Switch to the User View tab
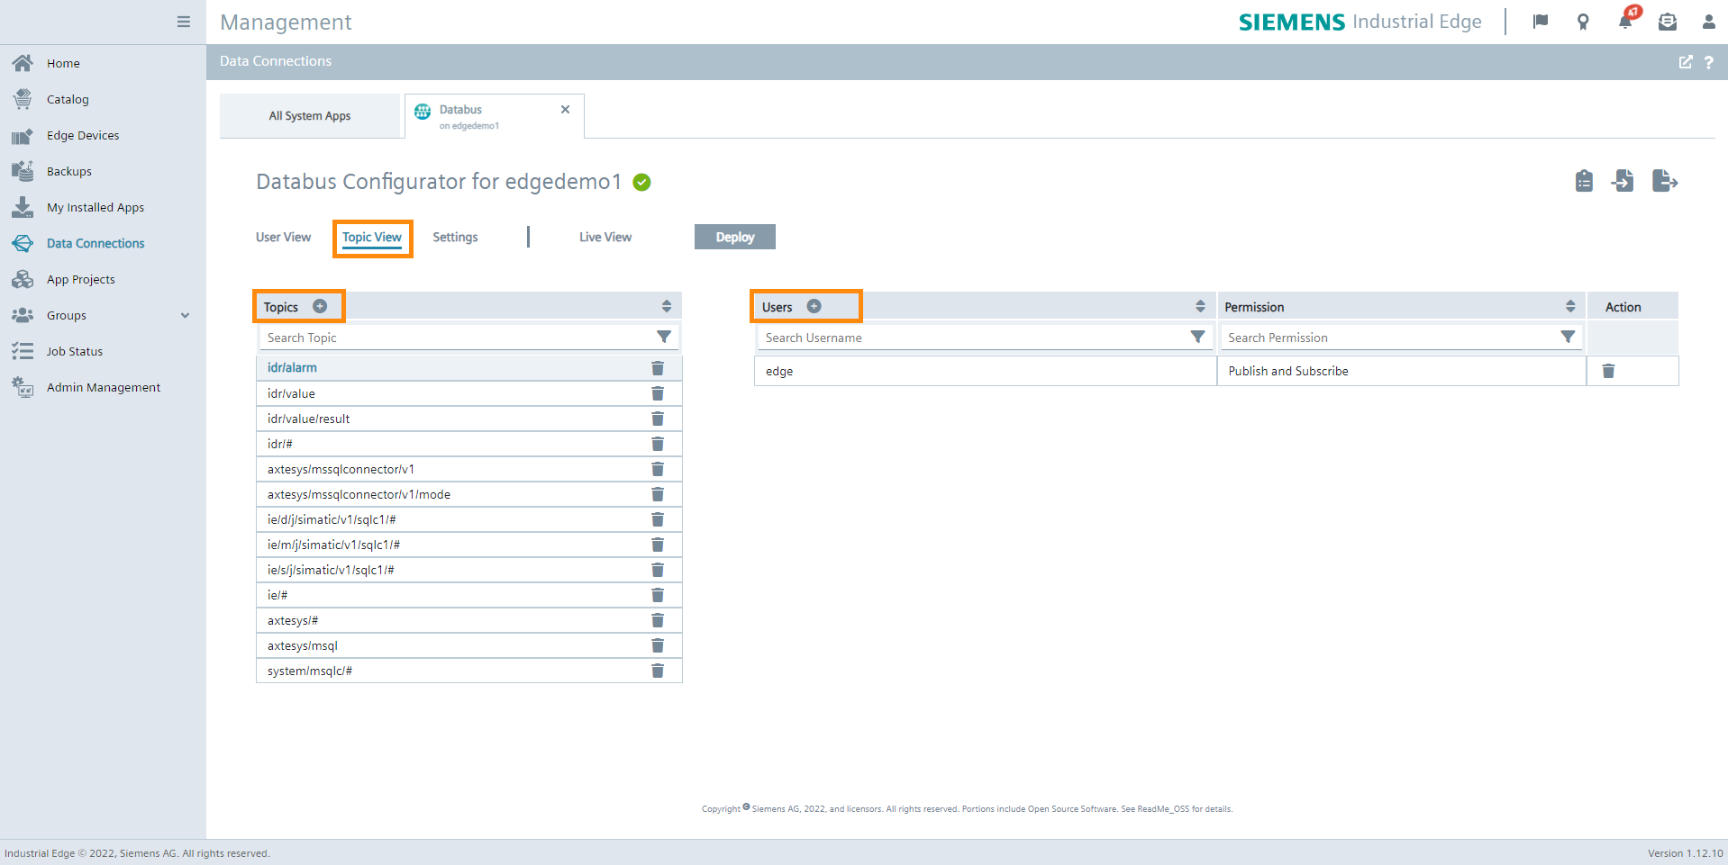This screenshot has width=1728, height=865. (x=283, y=237)
